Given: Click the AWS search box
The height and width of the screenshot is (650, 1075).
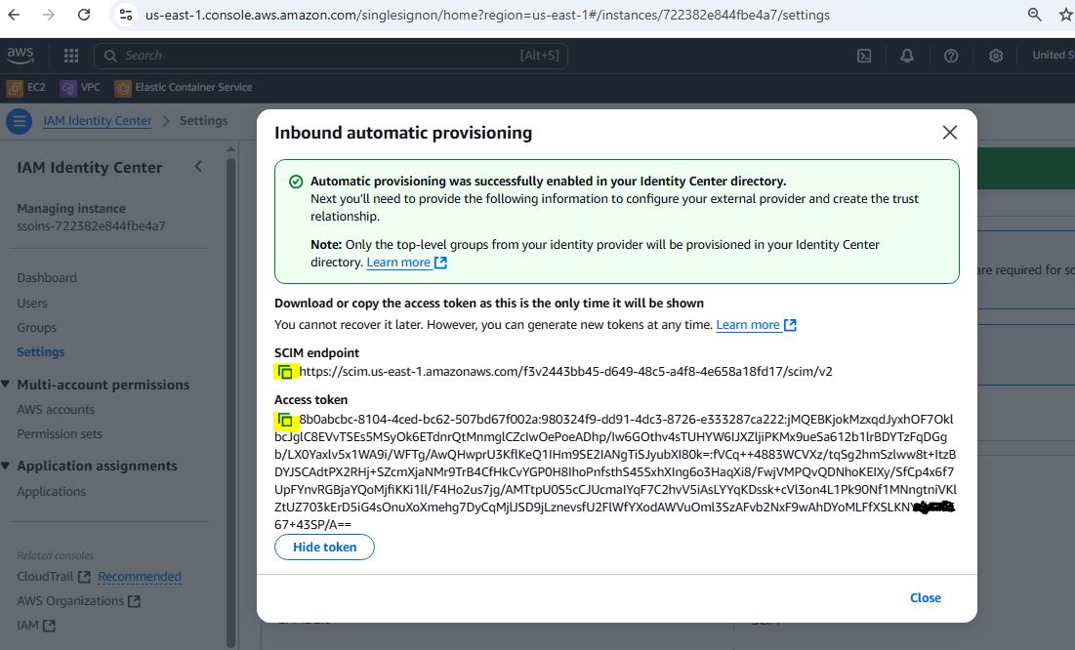Looking at the screenshot, I should (x=322, y=56).
